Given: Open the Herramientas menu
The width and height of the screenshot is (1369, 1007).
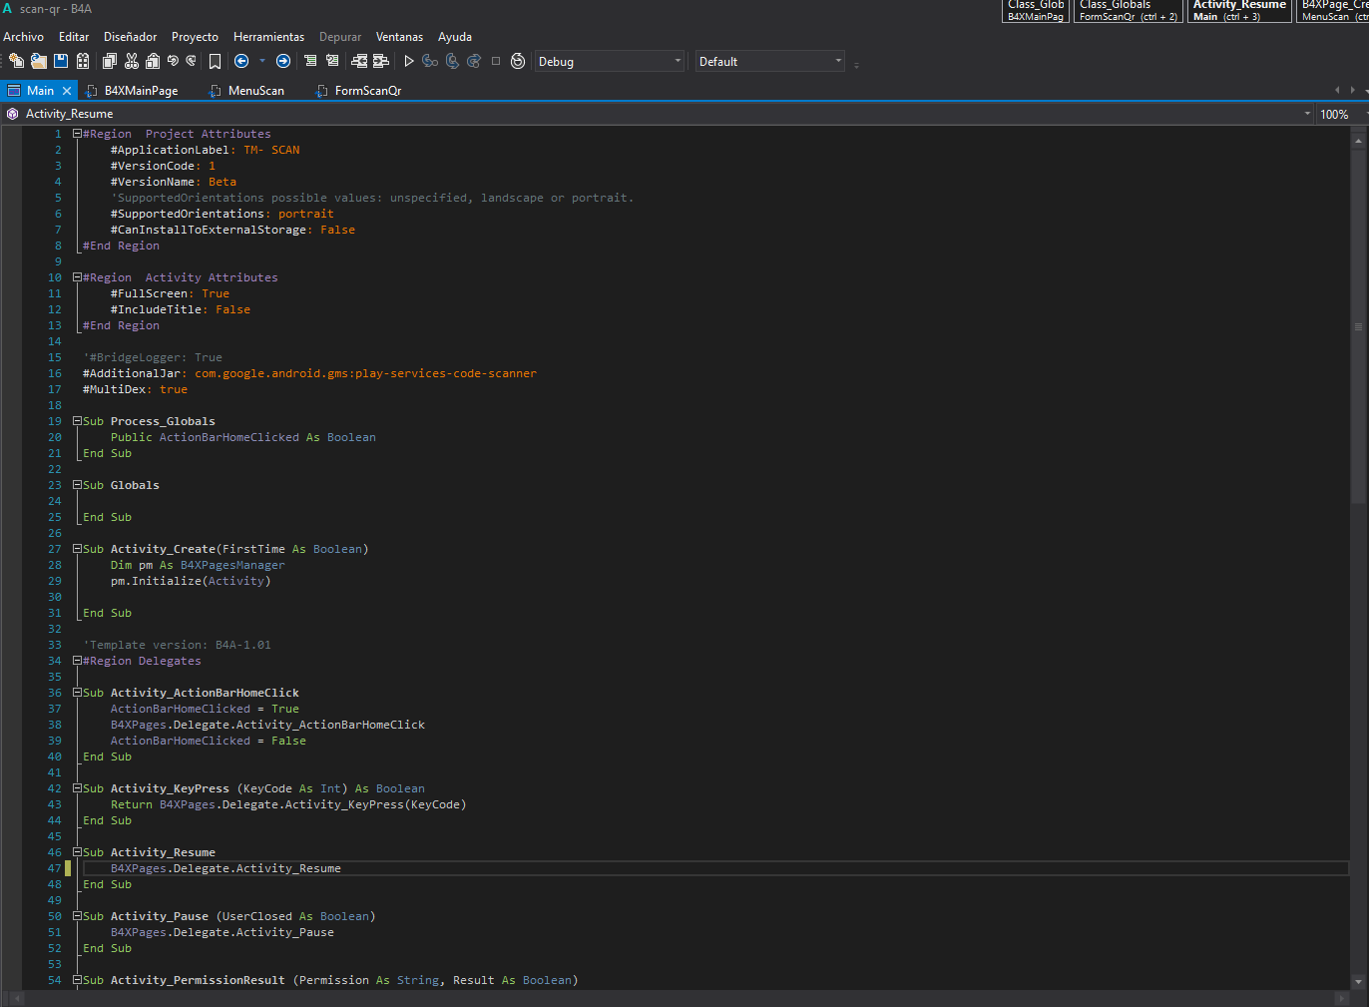Looking at the screenshot, I should 268,37.
